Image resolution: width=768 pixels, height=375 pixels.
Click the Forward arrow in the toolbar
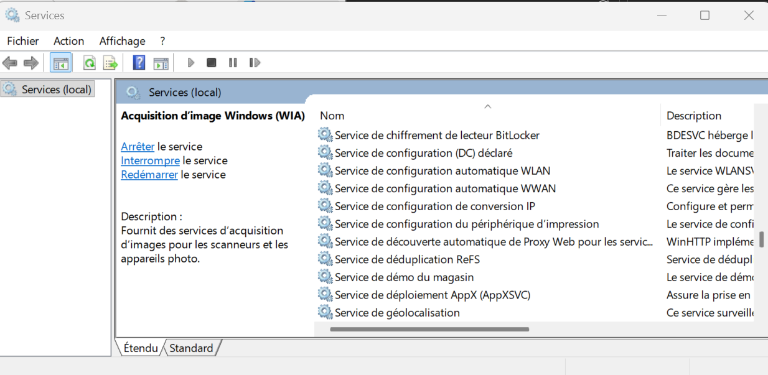(x=30, y=63)
